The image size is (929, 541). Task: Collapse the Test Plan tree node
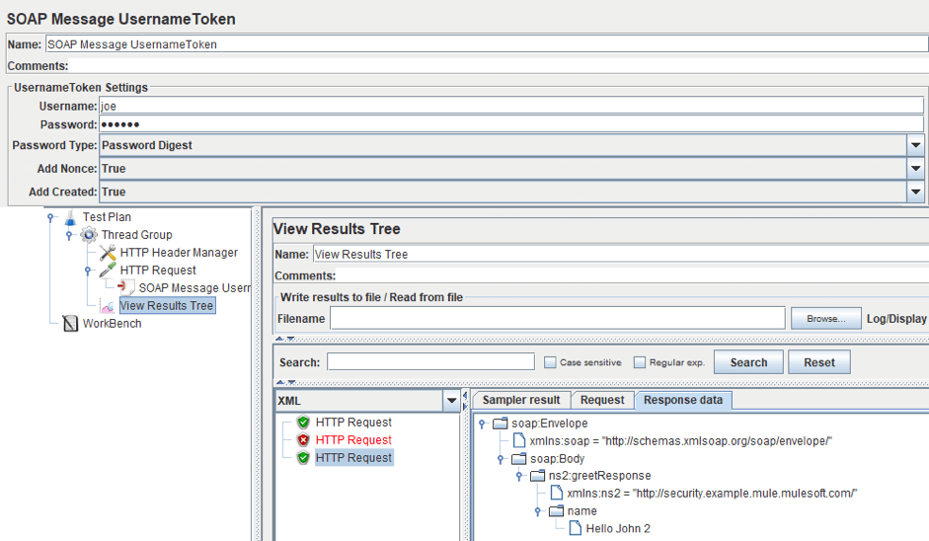(51, 217)
